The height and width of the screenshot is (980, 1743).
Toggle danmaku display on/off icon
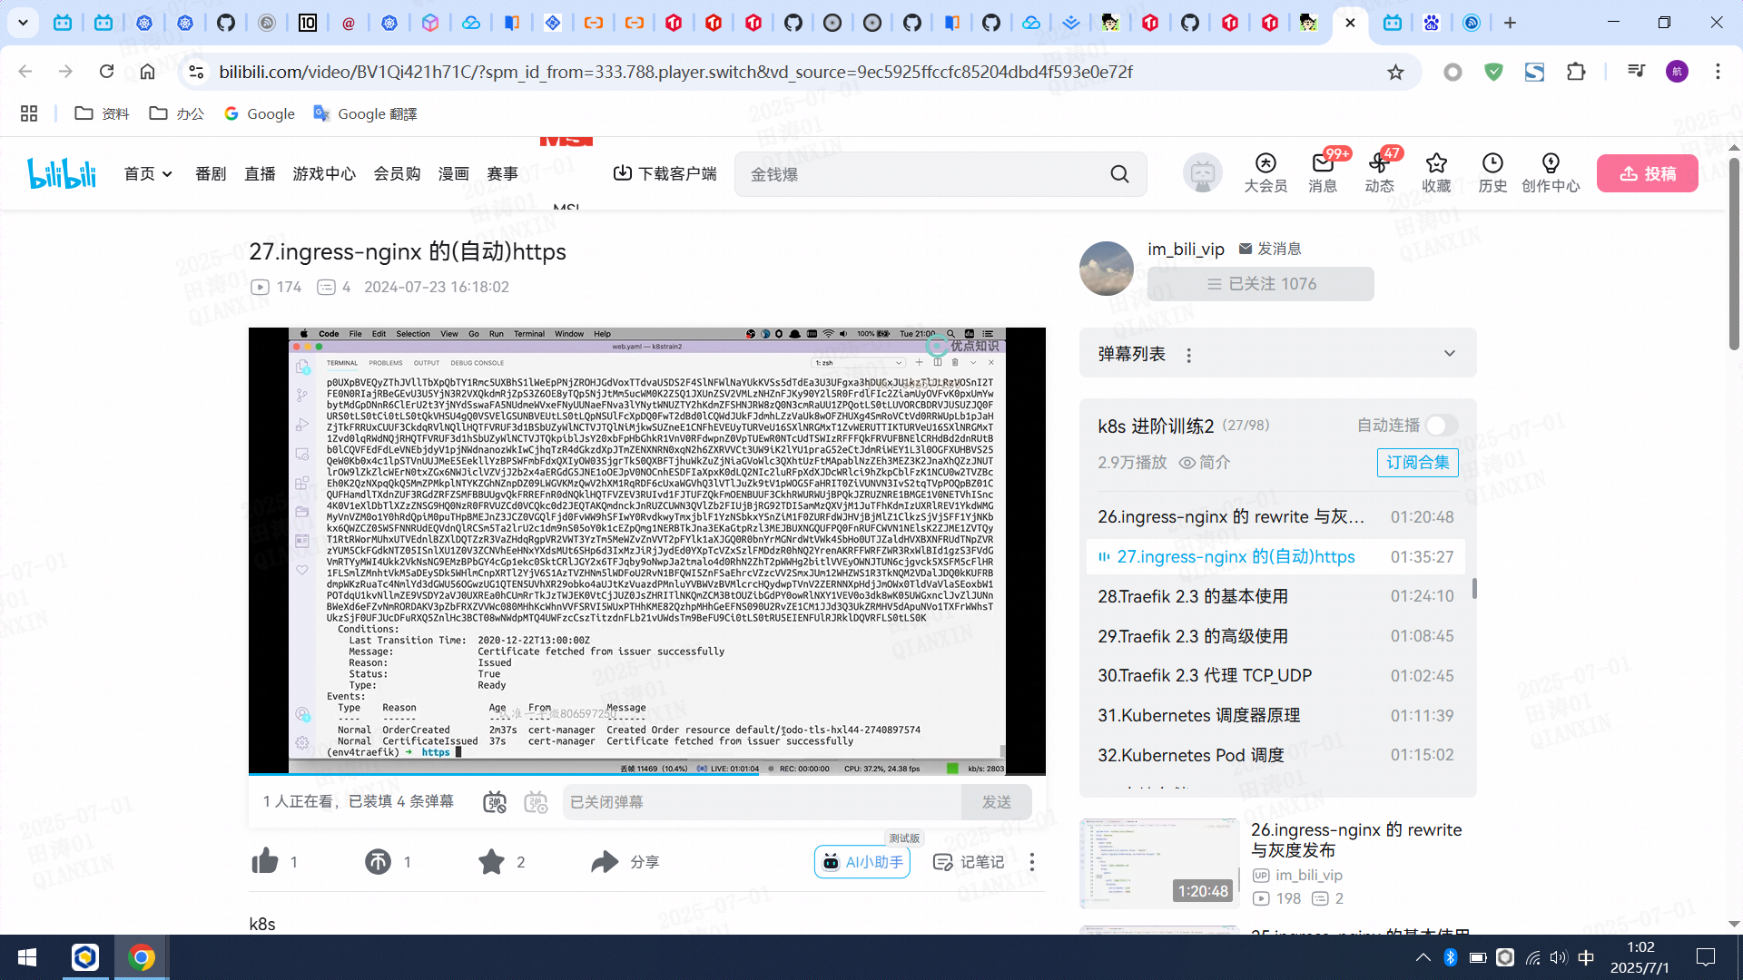495,802
